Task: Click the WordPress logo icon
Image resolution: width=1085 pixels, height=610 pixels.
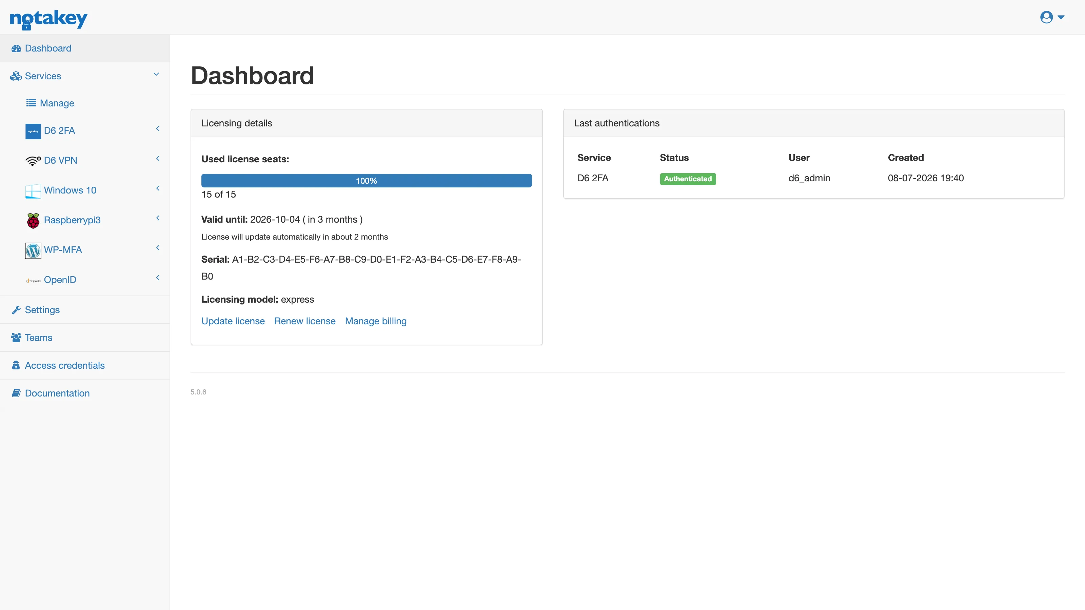Action: 33,250
